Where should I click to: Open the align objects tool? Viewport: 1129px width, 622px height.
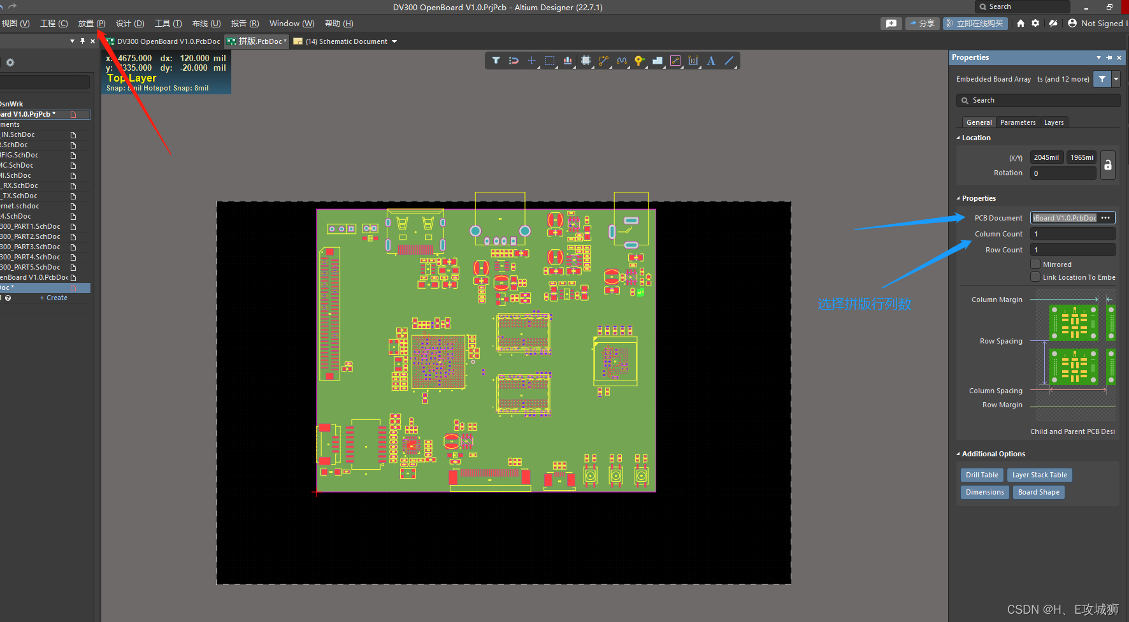click(568, 61)
